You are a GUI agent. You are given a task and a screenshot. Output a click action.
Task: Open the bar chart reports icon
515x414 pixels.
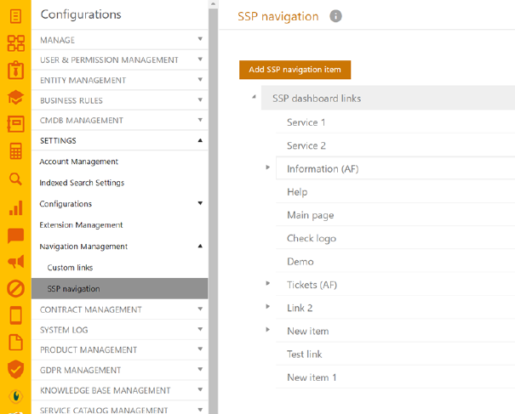(x=15, y=207)
